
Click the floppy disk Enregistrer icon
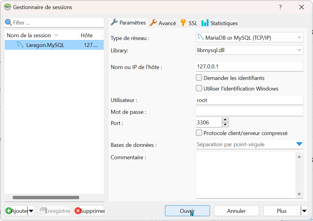pos(43,211)
